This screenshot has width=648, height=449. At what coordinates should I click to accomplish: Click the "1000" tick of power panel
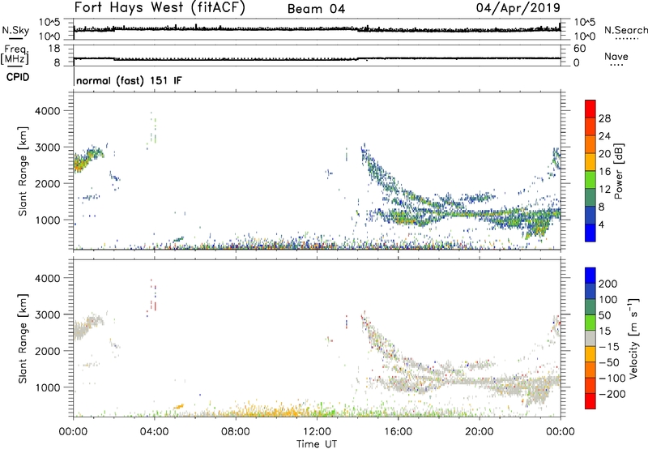pyautogui.click(x=48, y=220)
